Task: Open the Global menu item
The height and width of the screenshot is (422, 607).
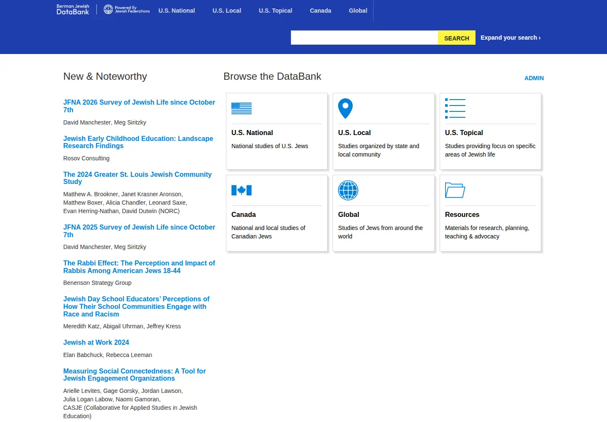Action: click(x=358, y=11)
